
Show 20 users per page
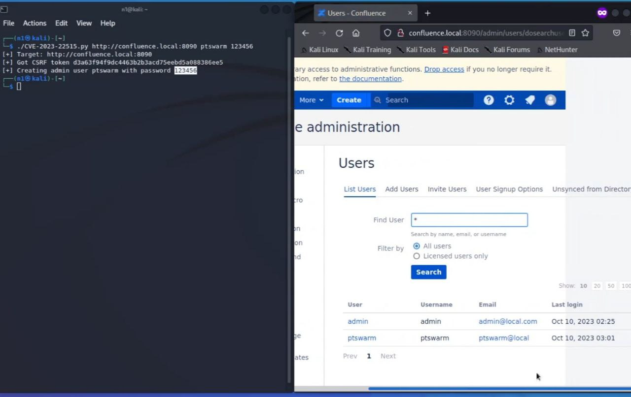coord(597,286)
